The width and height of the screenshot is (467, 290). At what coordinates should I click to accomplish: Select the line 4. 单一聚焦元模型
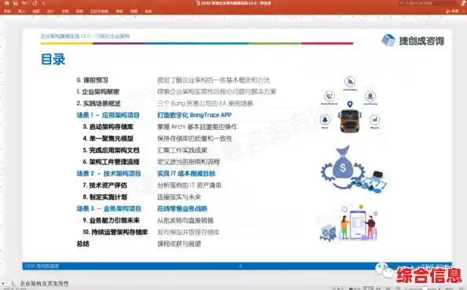(x=108, y=138)
